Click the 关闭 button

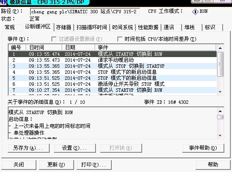[19, 165]
